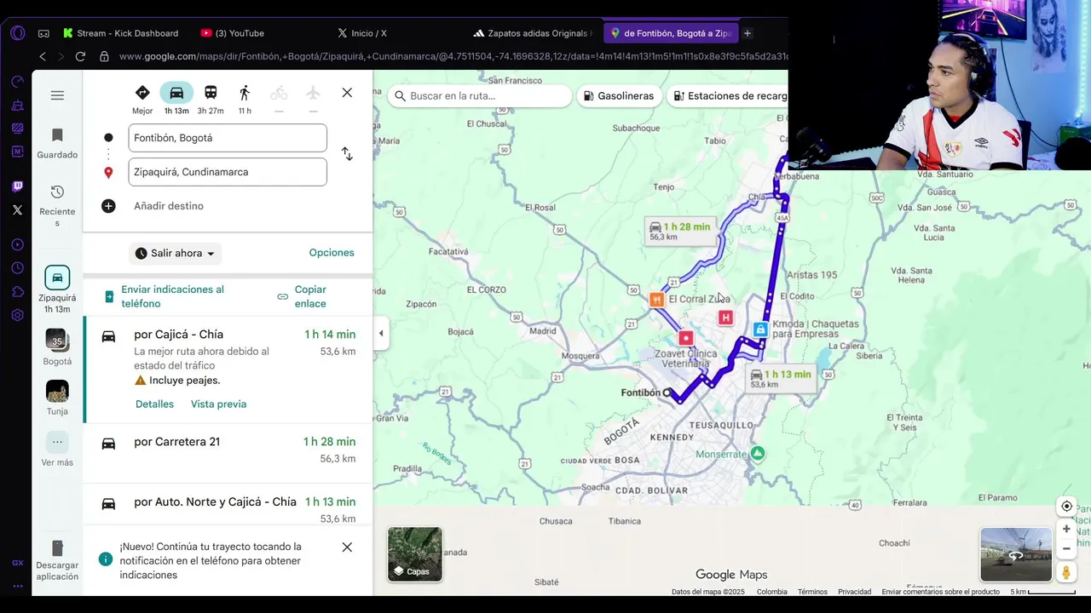Select the flight travel mode icon
The height and width of the screenshot is (613, 1091).
click(x=313, y=94)
